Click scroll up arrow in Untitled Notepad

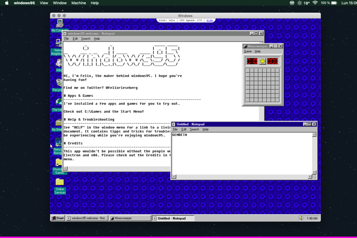[x=314, y=135]
